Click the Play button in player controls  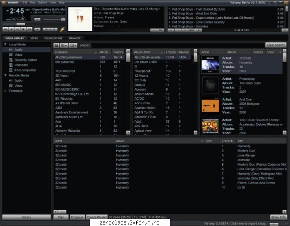(x=11, y=29)
